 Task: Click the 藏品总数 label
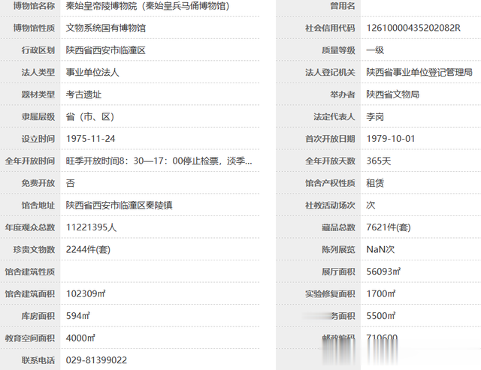338,227
